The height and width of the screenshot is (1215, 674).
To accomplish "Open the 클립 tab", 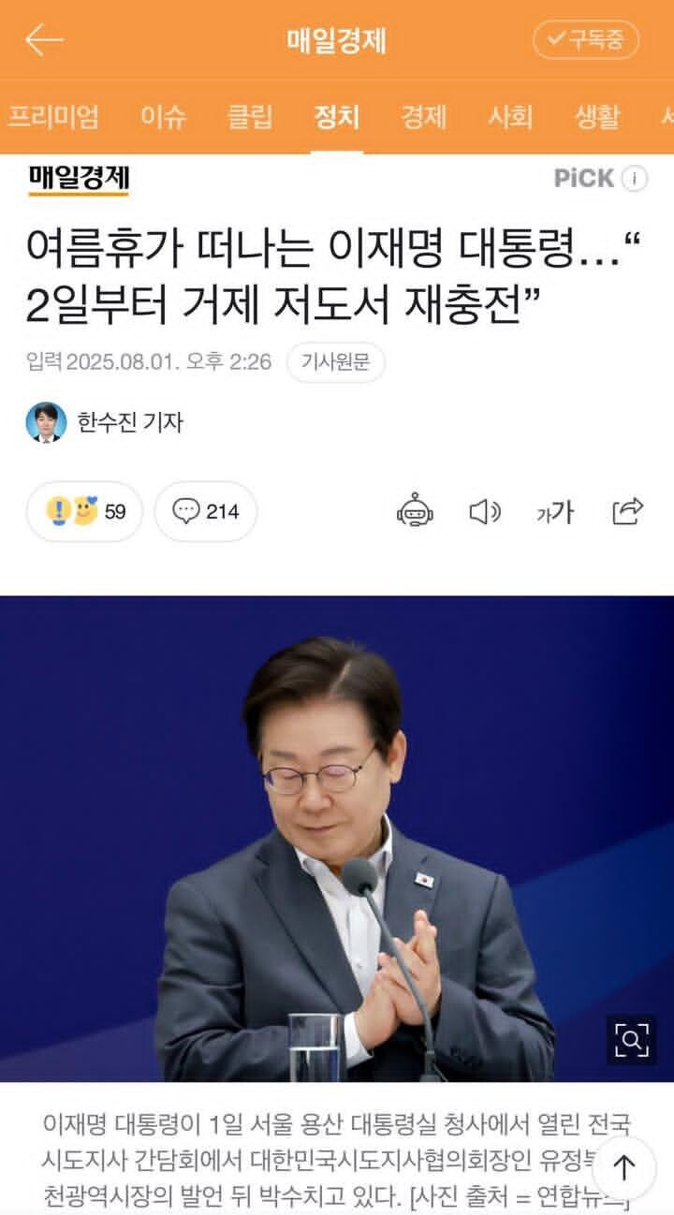I will [250, 117].
